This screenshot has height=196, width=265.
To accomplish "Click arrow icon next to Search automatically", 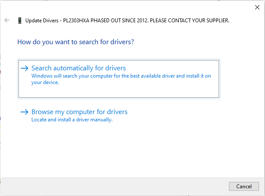I will point(24,68).
